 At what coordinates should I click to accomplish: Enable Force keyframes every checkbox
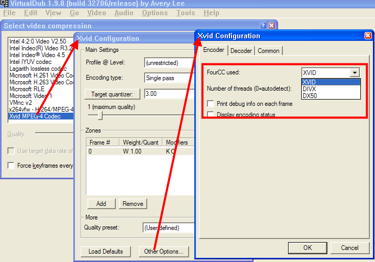point(11,166)
